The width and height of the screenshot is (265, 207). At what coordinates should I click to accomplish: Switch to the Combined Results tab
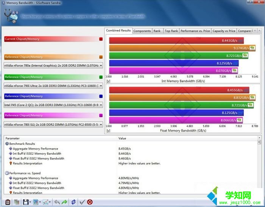118,30
